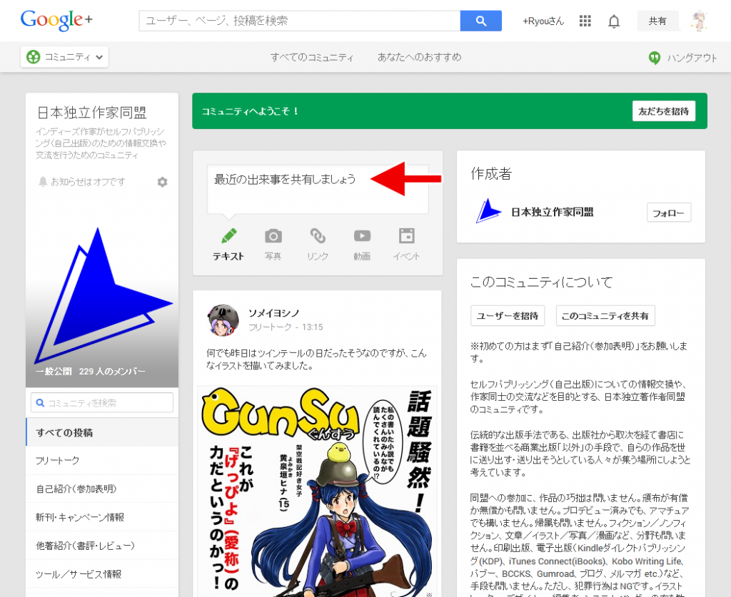Click the Hangouts speech-bubble icon
Image resolution: width=731 pixels, height=597 pixels.
coord(655,58)
